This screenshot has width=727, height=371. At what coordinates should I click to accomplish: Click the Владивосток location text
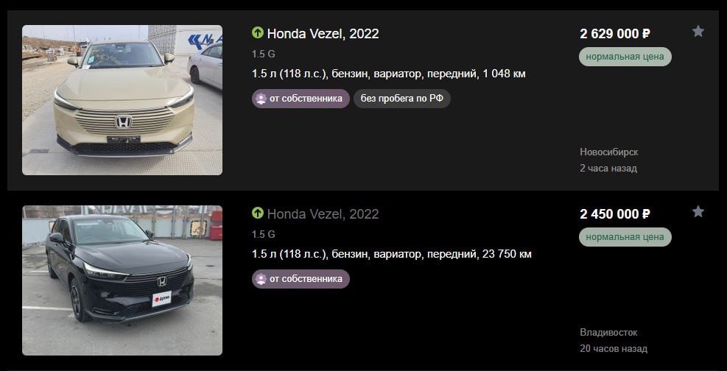[x=608, y=333]
